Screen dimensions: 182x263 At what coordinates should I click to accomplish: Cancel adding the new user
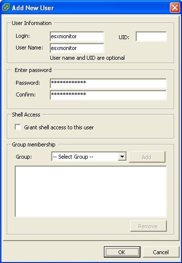click(x=161, y=252)
